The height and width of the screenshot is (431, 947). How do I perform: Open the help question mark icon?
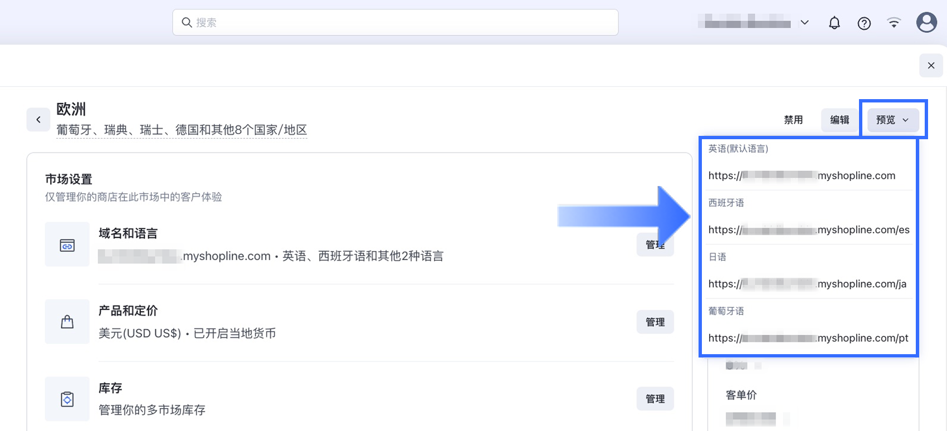point(864,23)
